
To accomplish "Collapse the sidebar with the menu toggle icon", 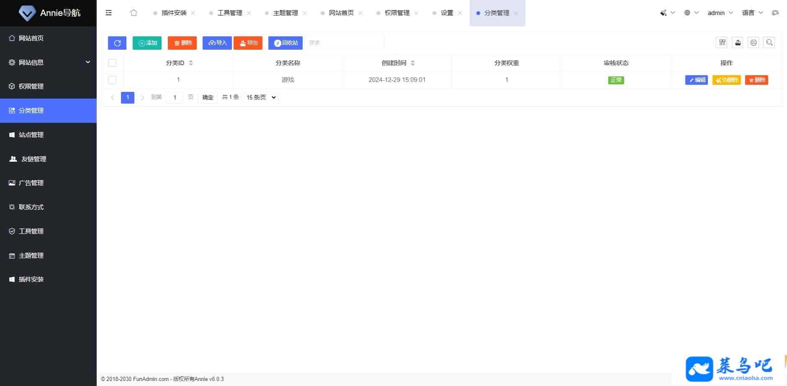I will [109, 13].
